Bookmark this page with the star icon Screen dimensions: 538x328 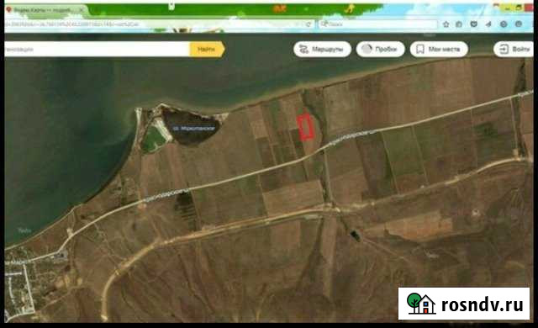point(446,24)
